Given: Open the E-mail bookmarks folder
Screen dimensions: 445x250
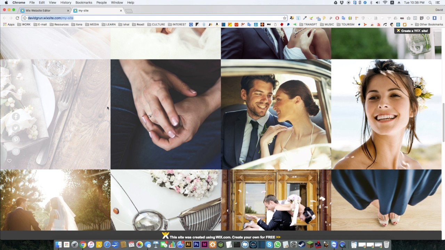Looking at the screenshot, I should [x=40, y=25].
